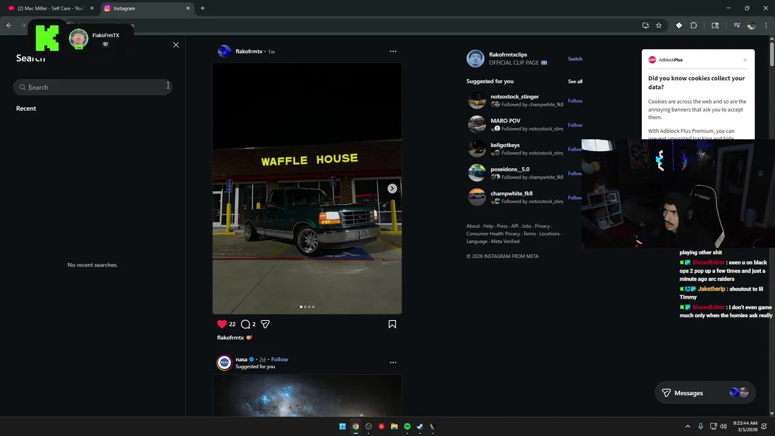Open the Chrome three-dot menu

click(766, 25)
